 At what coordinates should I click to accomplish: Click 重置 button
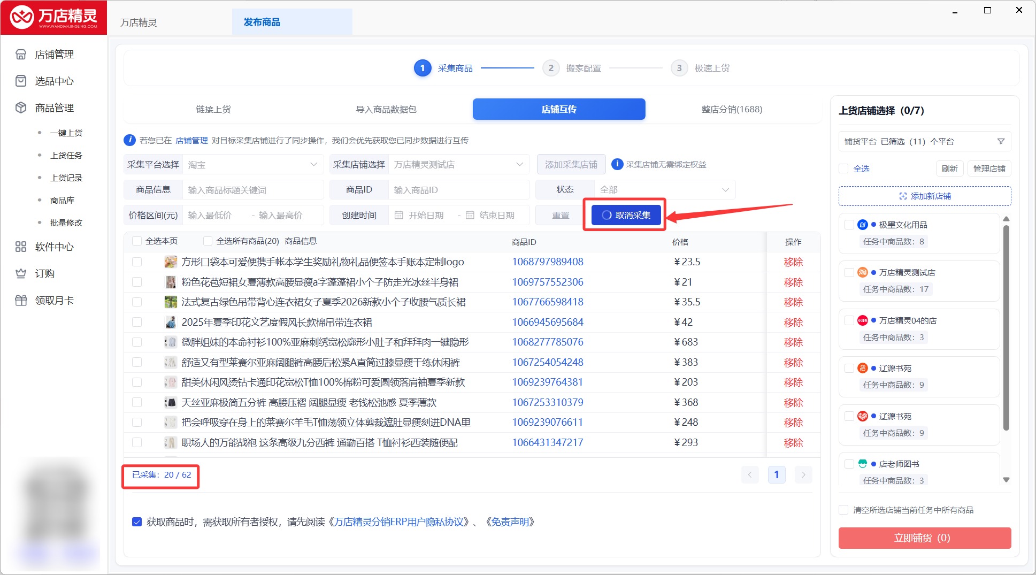tap(561, 215)
